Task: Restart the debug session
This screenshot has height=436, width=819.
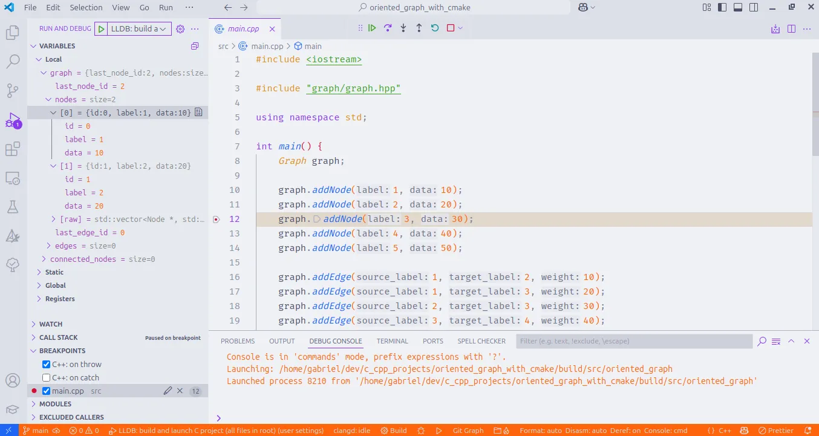Action: [x=435, y=28]
